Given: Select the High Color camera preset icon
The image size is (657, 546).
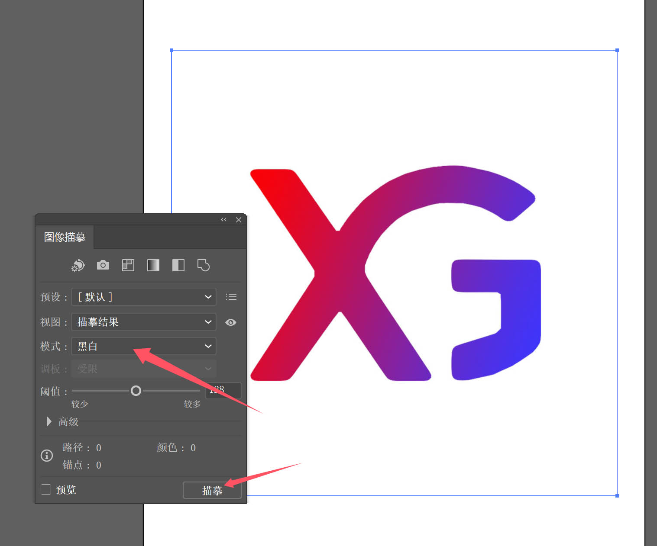Looking at the screenshot, I should point(103,265).
